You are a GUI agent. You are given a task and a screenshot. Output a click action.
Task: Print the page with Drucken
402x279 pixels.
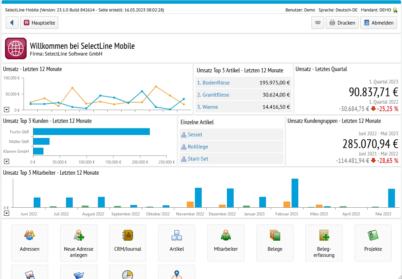click(342, 23)
